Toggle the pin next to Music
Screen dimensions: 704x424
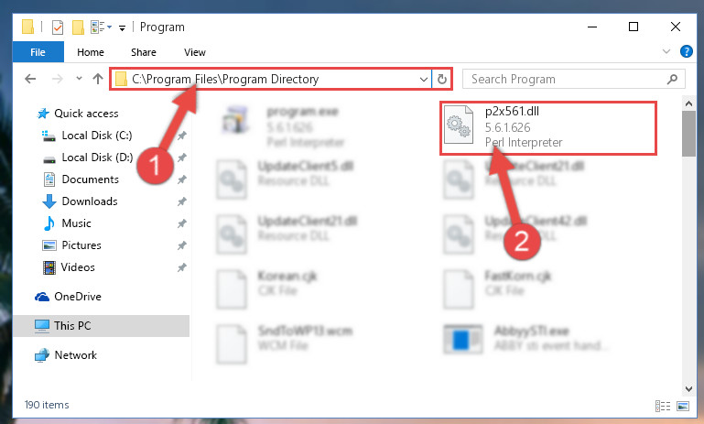click(181, 223)
